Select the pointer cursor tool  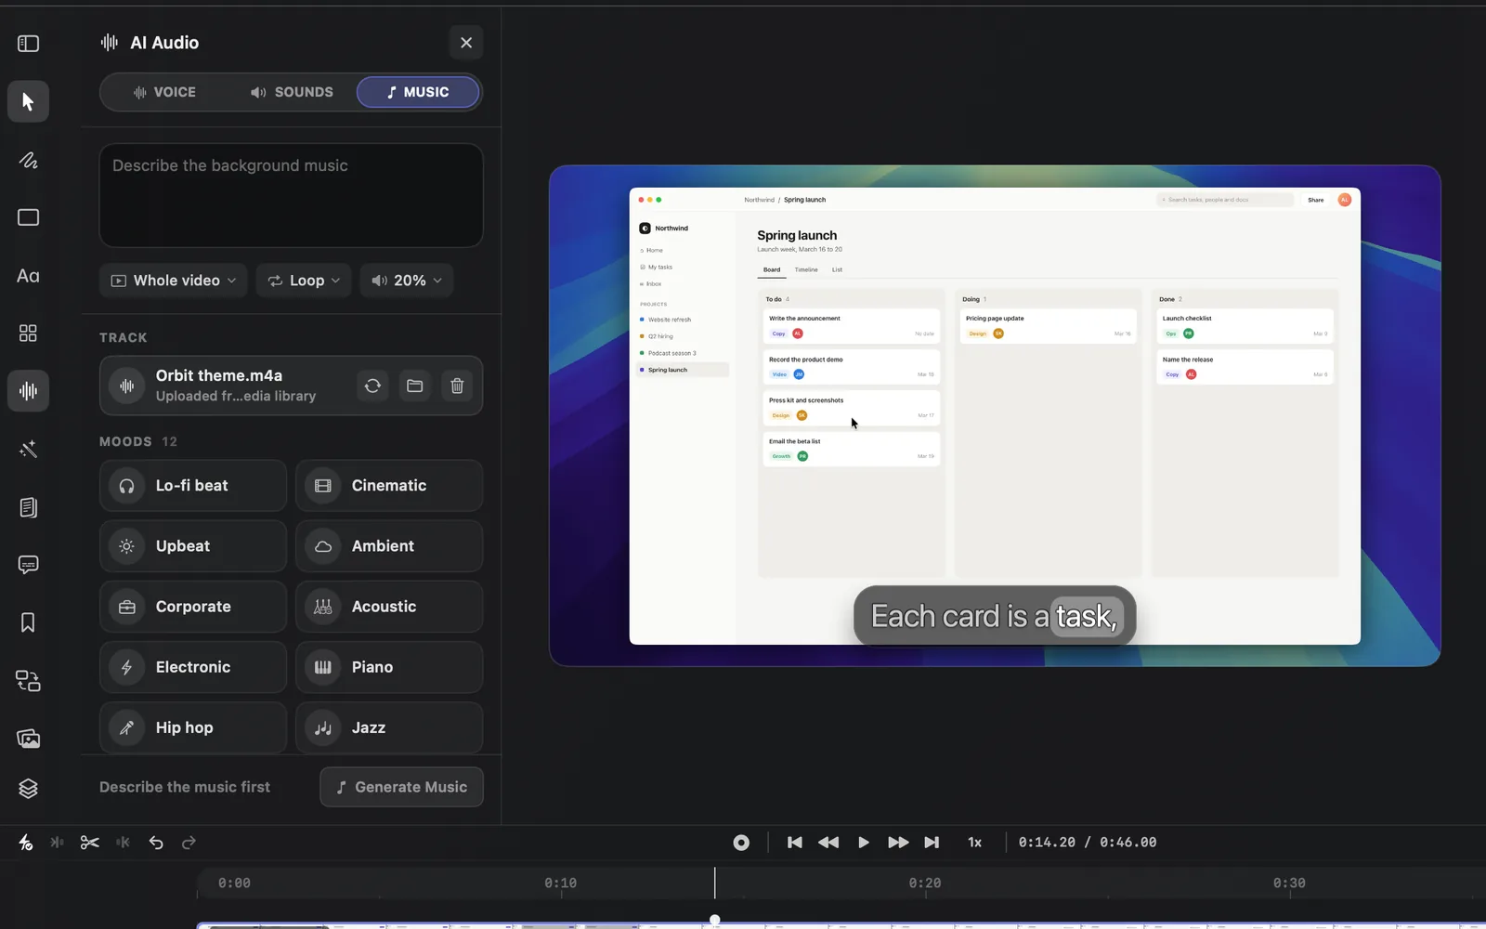point(28,101)
